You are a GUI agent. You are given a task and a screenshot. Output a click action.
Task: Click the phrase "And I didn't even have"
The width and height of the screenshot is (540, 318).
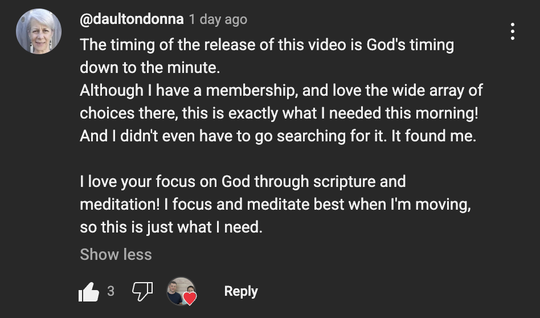157,137
